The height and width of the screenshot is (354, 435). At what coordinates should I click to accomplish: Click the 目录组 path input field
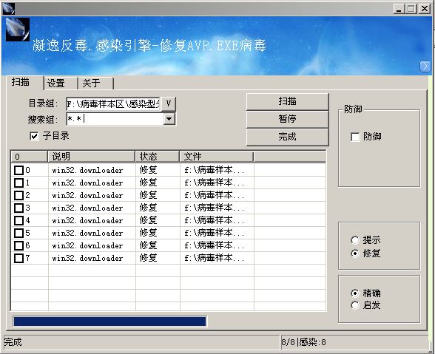(x=113, y=104)
